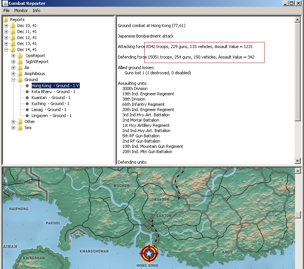Open the Monitor menu
Viewport: 304px width, 269px height.
click(x=21, y=11)
